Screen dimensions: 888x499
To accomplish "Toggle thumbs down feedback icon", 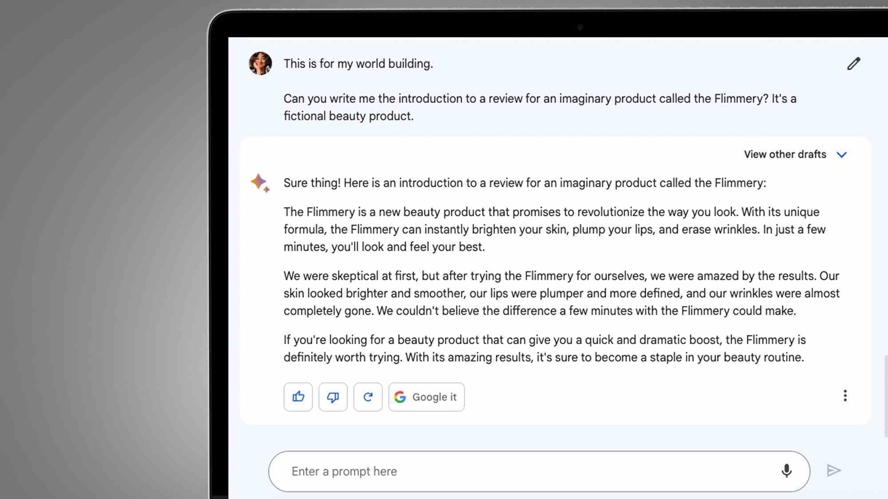I will pos(333,397).
